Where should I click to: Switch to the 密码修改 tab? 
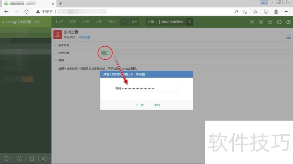[x=69, y=37]
